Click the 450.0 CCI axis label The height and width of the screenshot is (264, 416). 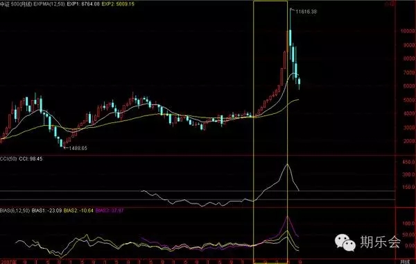pos(409,162)
